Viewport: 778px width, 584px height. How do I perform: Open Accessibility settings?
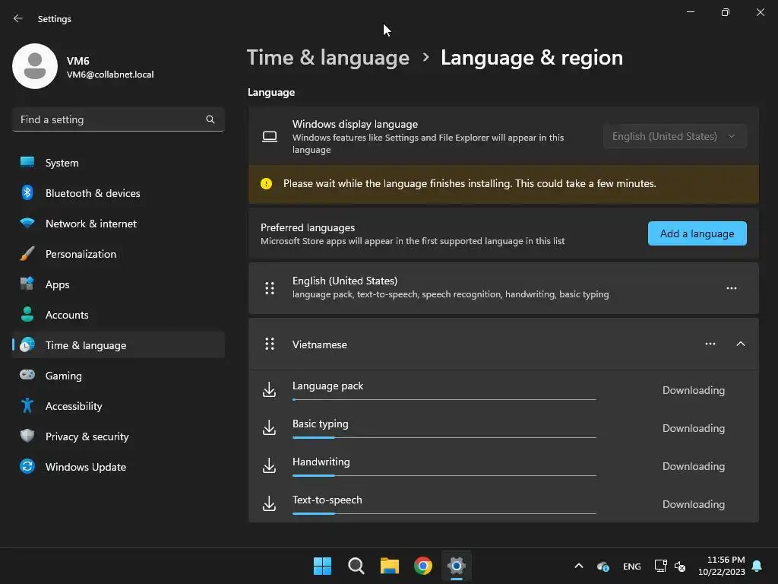[x=118, y=406]
